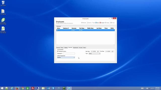Switch to the Address tab

66,48
